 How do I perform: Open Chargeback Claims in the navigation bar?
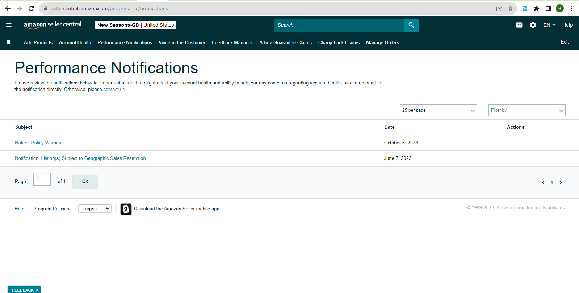(339, 42)
